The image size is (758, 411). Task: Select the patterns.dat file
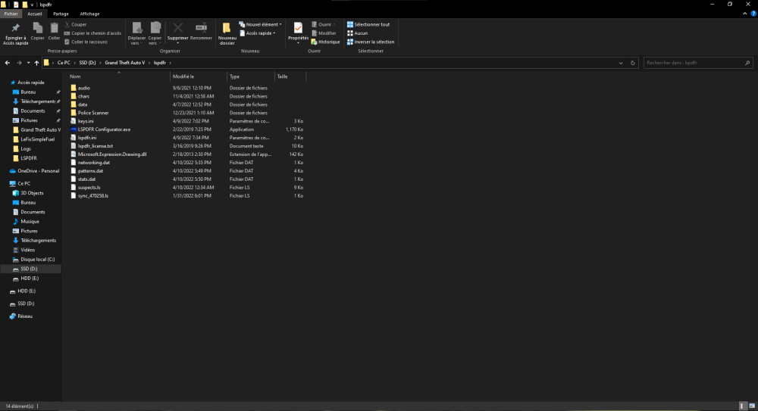click(86, 171)
